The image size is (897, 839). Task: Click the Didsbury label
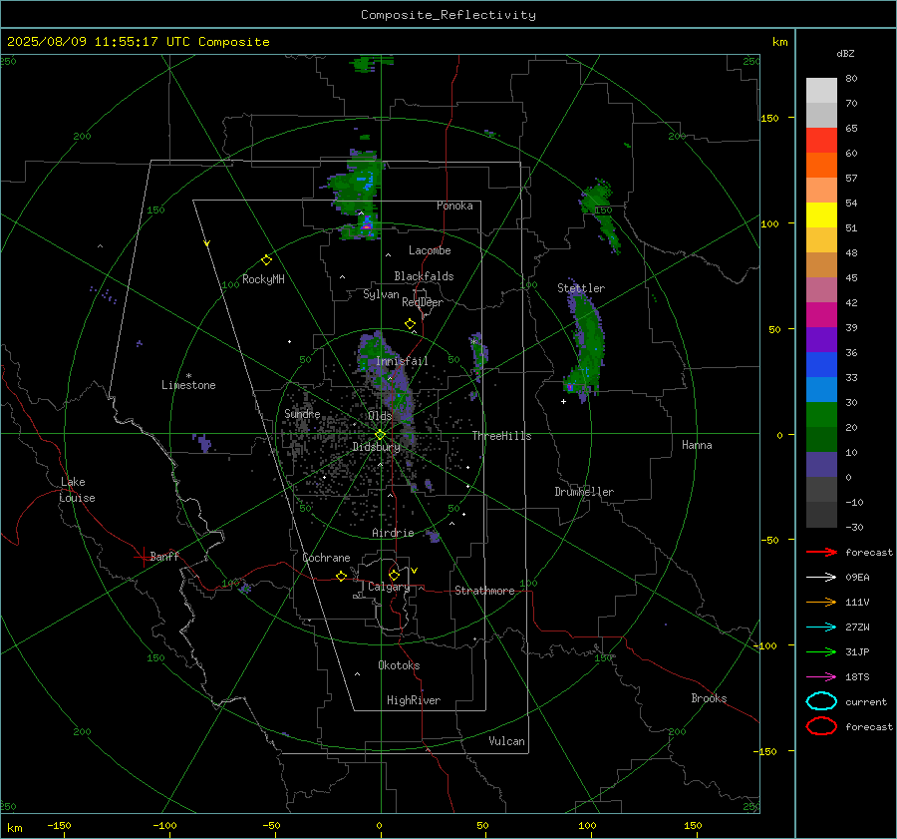coord(376,447)
